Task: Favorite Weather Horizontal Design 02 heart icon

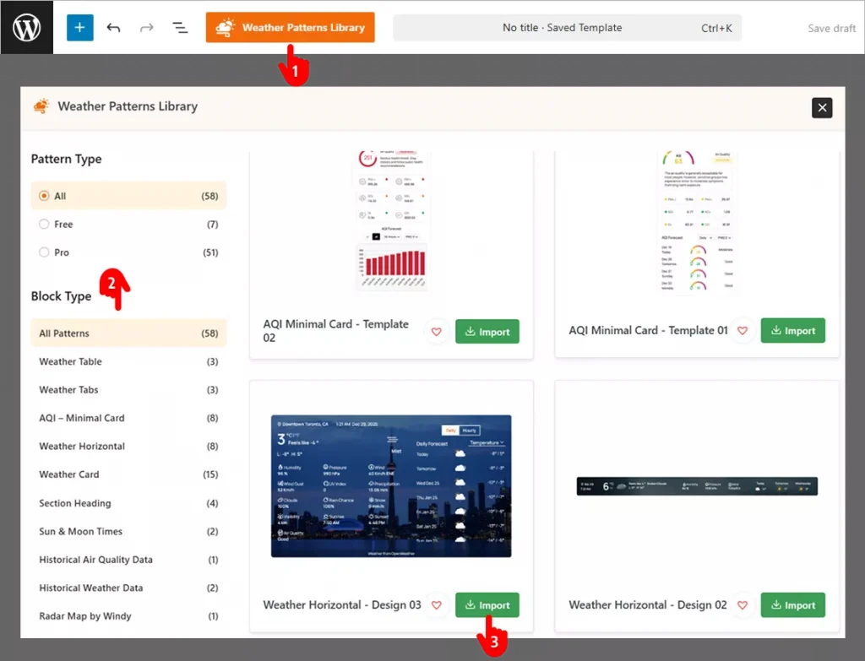Action: point(742,605)
